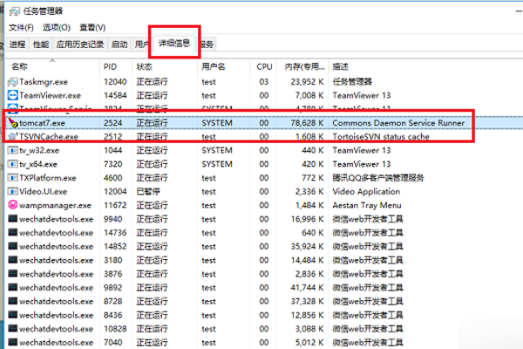The height and width of the screenshot is (349, 523).
Task: Click icon of wechatdevtools.exe PID 8728
Action: (13, 301)
